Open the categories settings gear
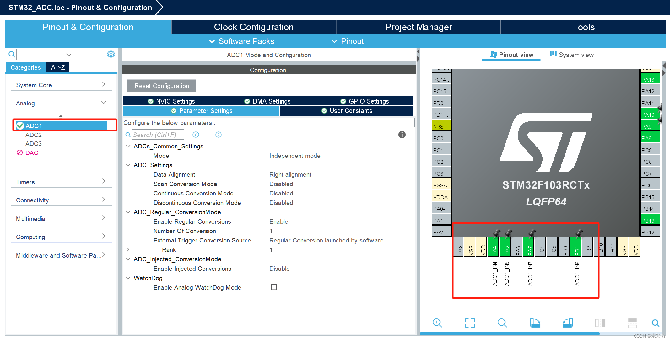The image size is (670, 341). coord(111,54)
